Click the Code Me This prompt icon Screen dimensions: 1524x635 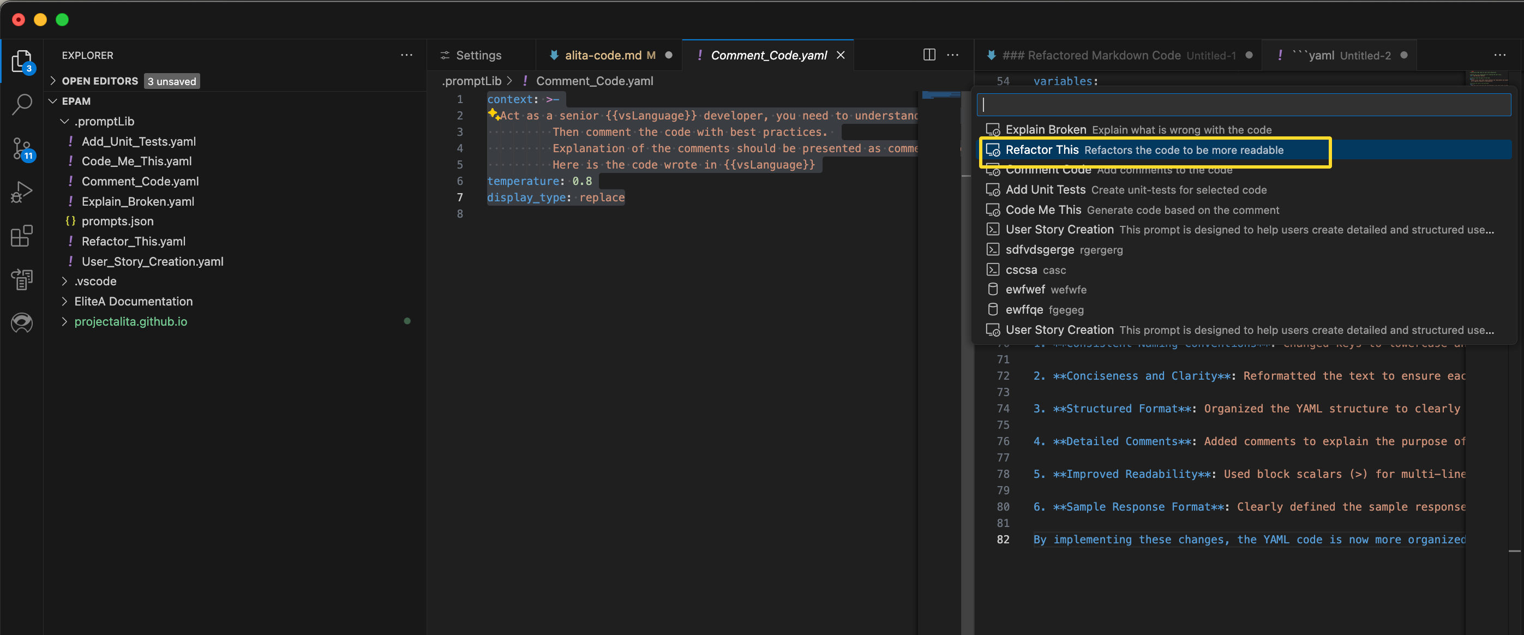(x=993, y=209)
